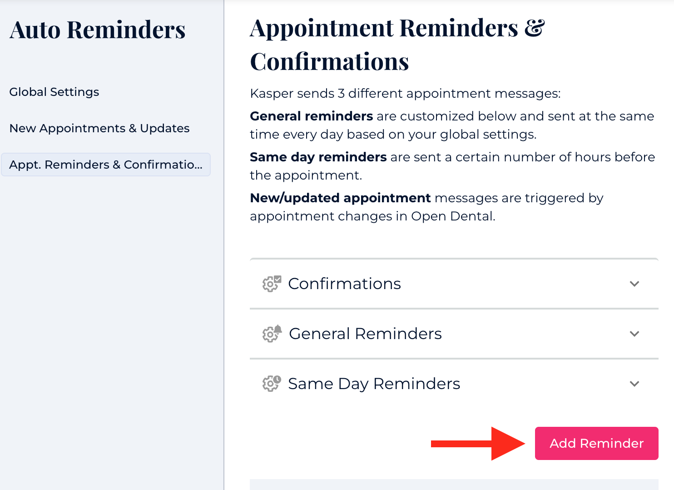Click the bold "General reminders" text

point(312,116)
